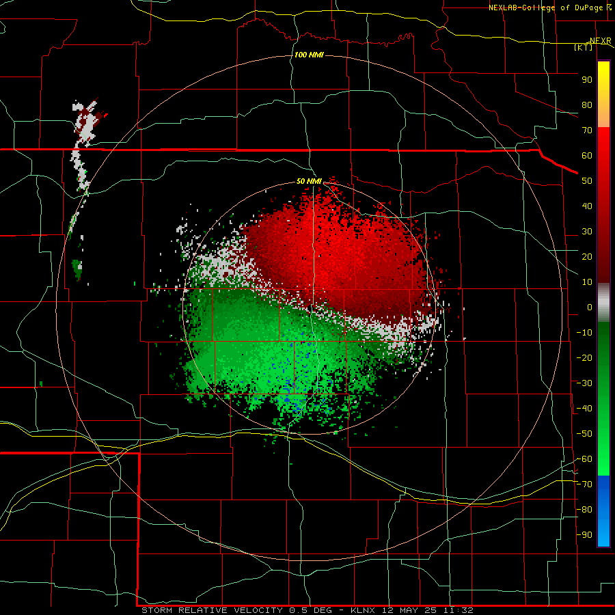Click the positive 30 scale value
Image resolution: width=615 pixels, height=615 pixels.
click(x=587, y=232)
